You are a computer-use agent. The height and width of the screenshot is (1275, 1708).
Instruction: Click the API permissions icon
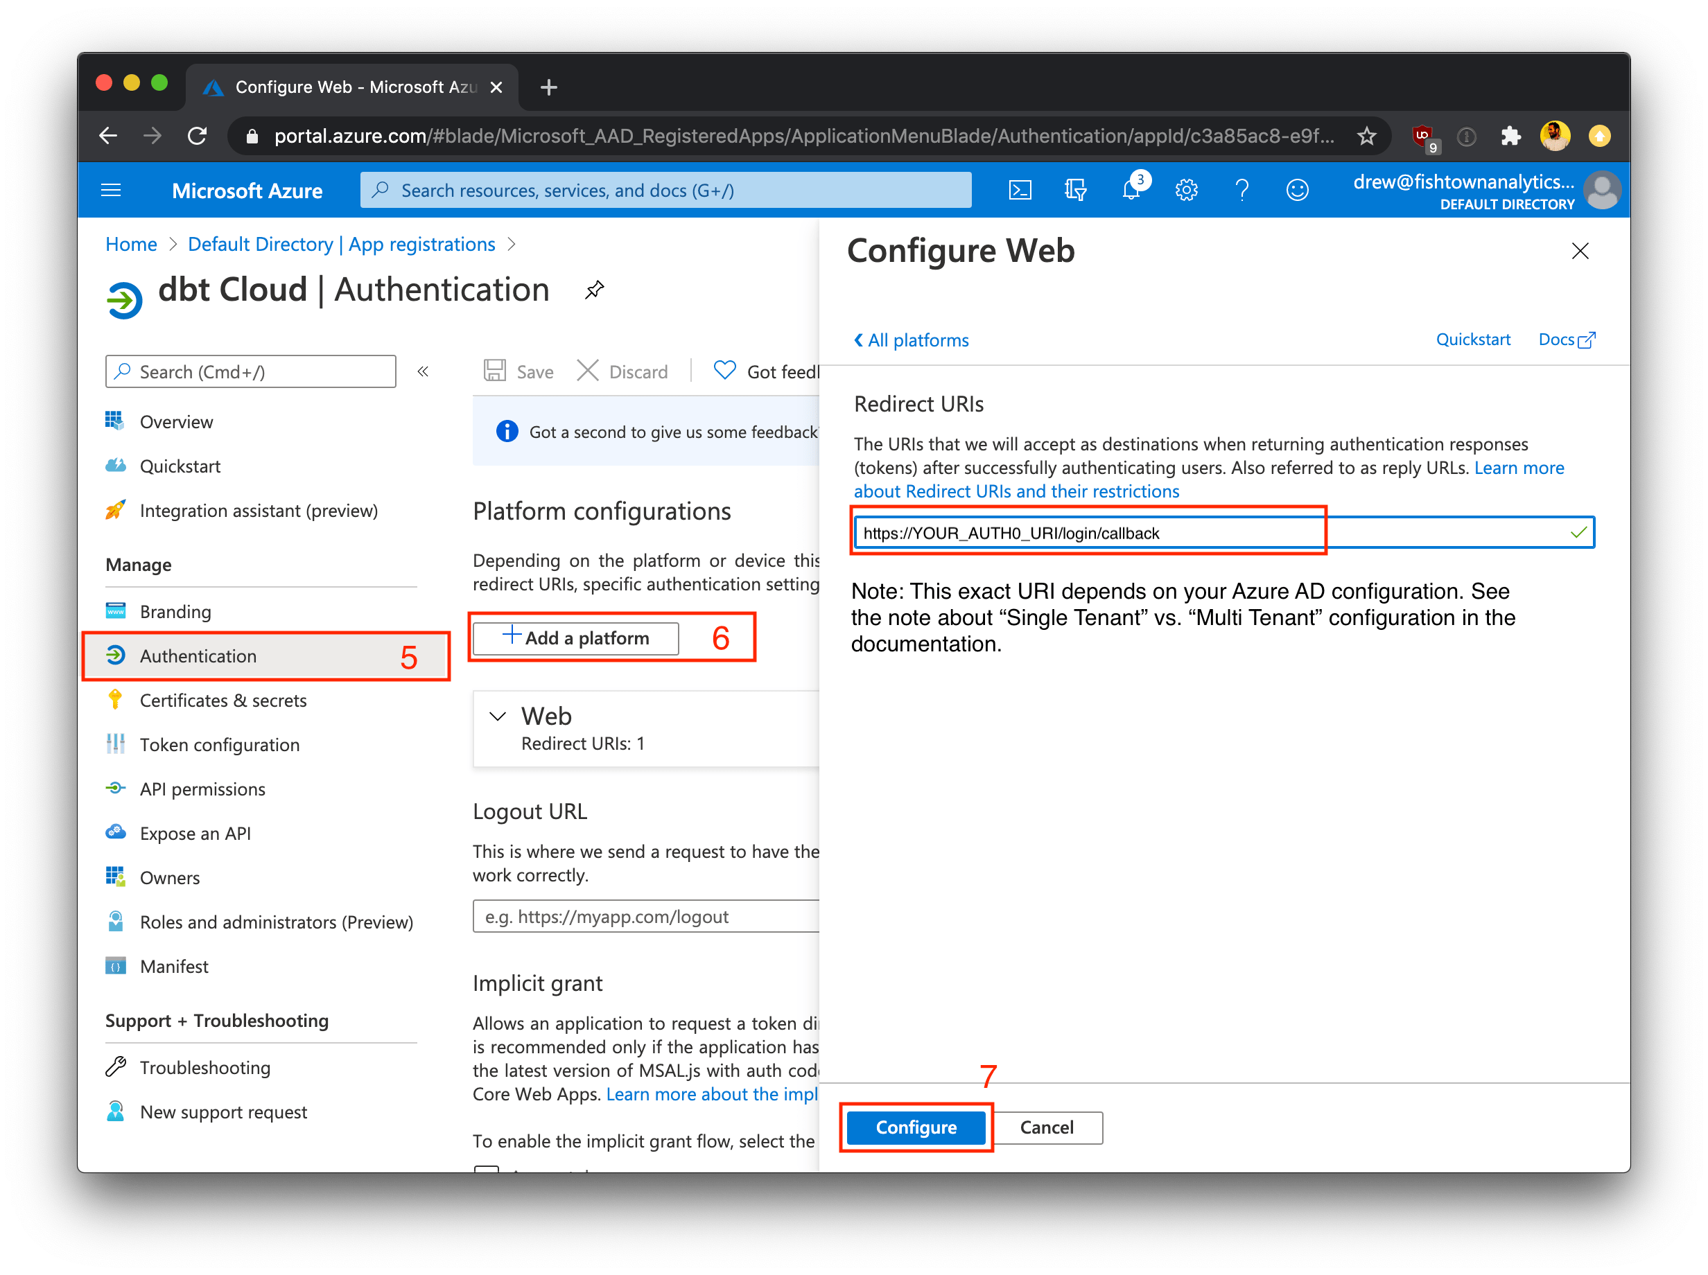tap(119, 787)
